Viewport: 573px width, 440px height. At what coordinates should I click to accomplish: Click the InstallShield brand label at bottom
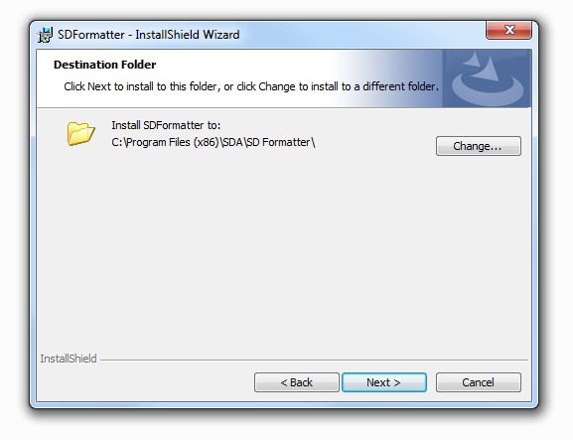pyautogui.click(x=69, y=359)
